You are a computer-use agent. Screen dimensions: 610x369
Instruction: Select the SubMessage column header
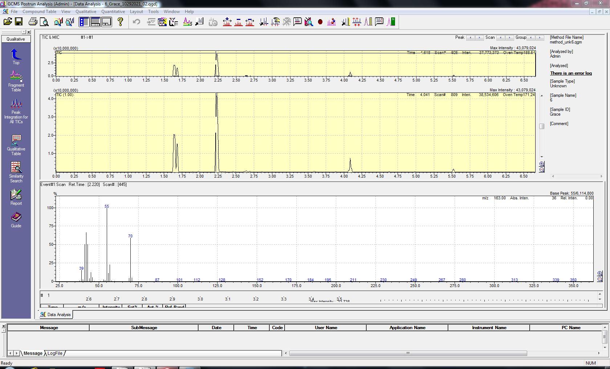(x=144, y=328)
